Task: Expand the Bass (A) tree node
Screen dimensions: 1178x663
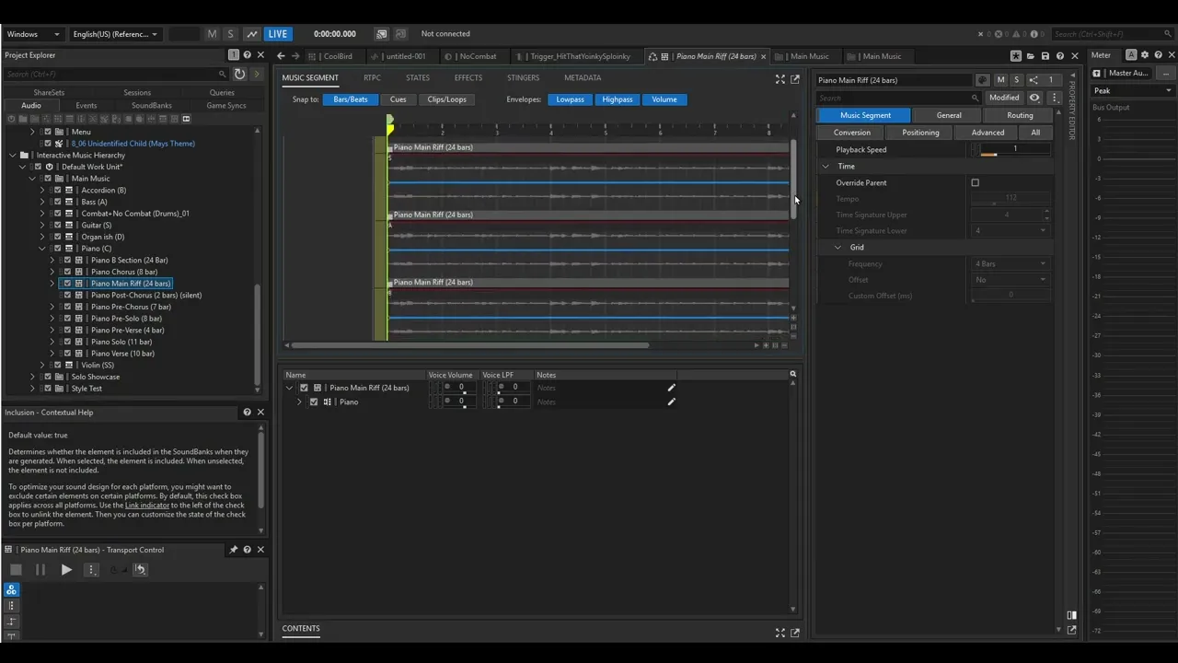Action: (x=42, y=202)
